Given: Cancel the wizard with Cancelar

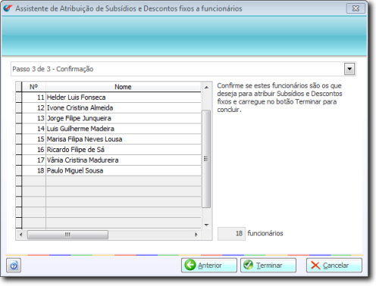Looking at the screenshot, I should (x=334, y=265).
